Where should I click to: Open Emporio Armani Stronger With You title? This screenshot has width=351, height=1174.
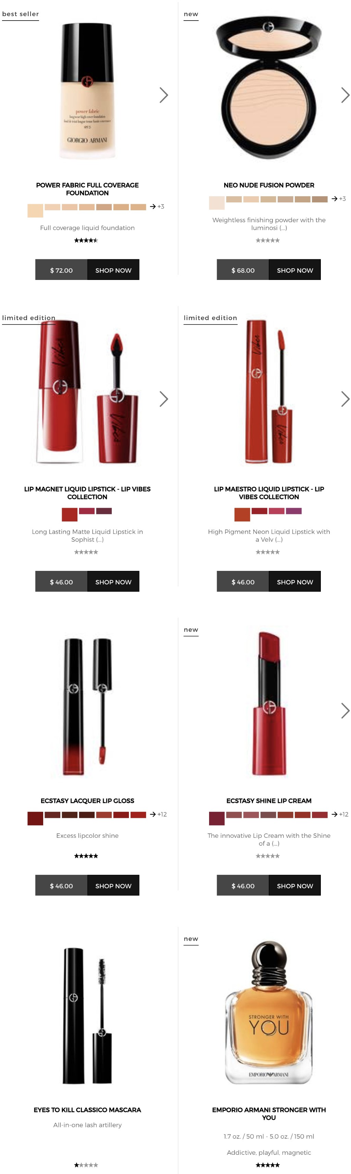tap(269, 1113)
